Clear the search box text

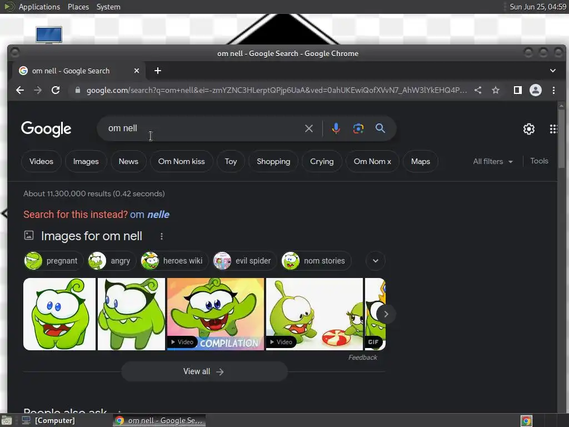pyautogui.click(x=309, y=128)
